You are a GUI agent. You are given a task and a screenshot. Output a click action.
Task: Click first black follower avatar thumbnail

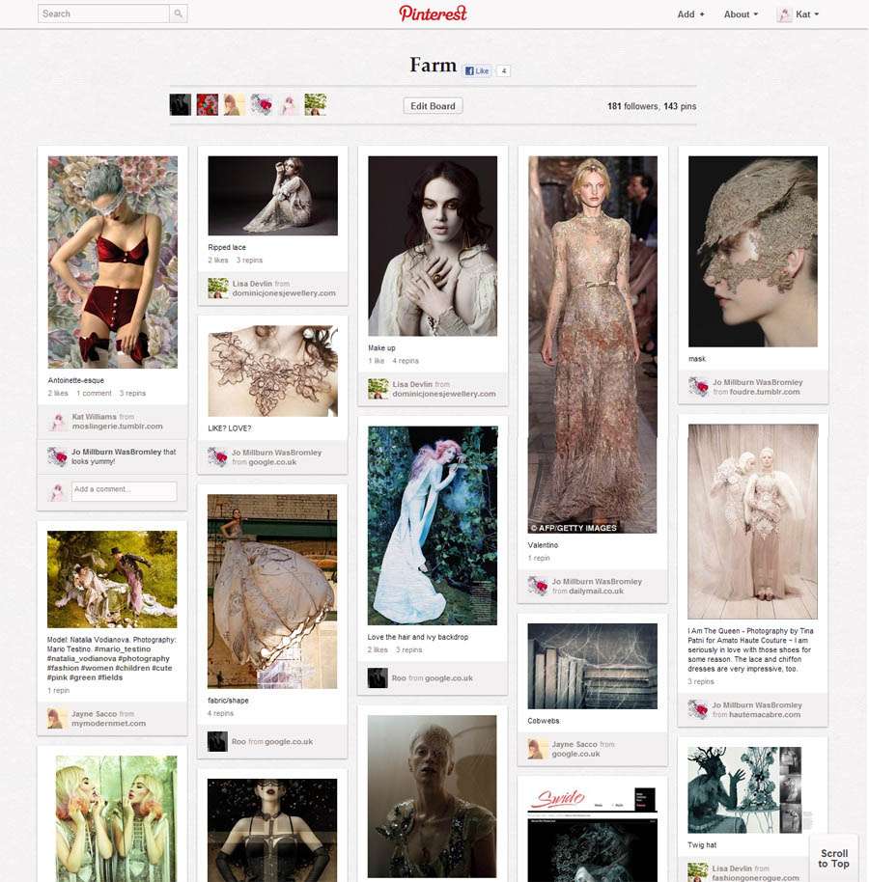click(x=180, y=104)
